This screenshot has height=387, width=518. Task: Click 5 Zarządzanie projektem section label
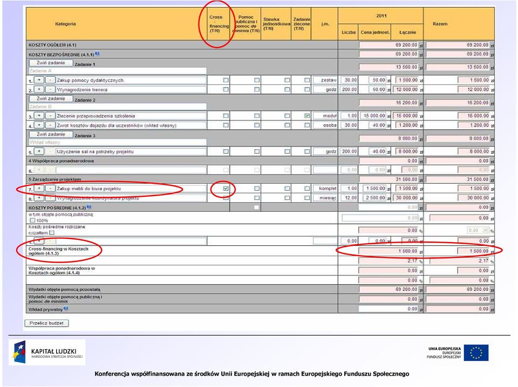[x=55, y=179]
